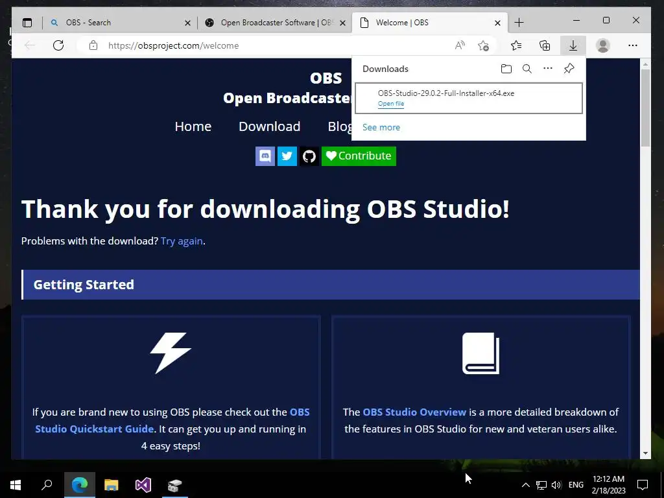Go to Home in OBS navigation
Image resolution: width=664 pixels, height=498 pixels.
click(193, 126)
